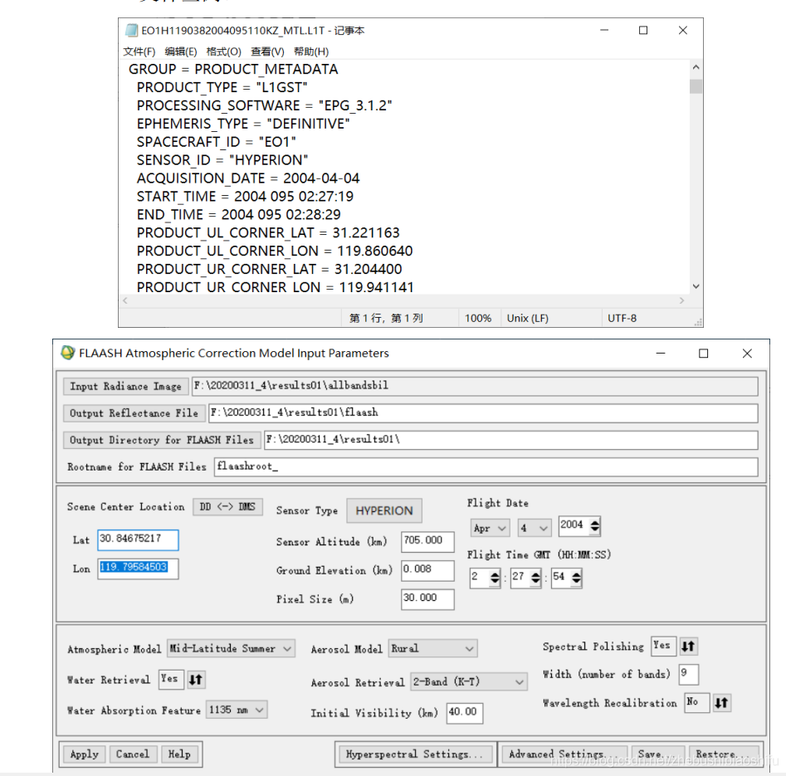
Task: Click the Notepad file icon in title bar
Action: (x=131, y=31)
